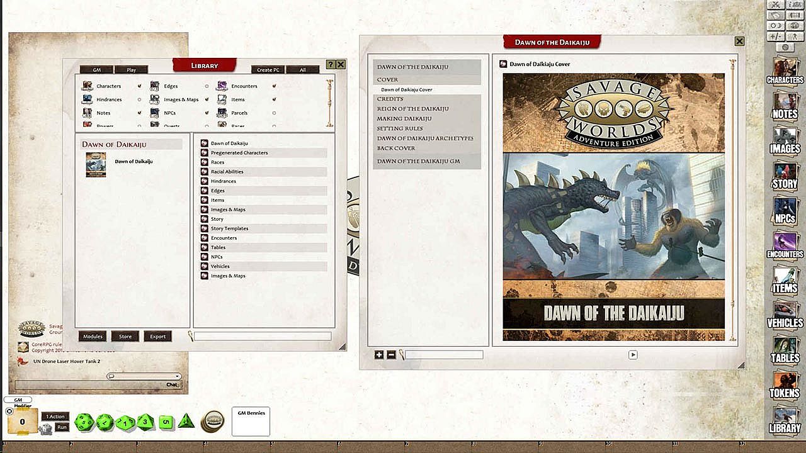The image size is (806, 453).
Task: Enable the Parcels checkbox in Library
Action: pyautogui.click(x=274, y=113)
